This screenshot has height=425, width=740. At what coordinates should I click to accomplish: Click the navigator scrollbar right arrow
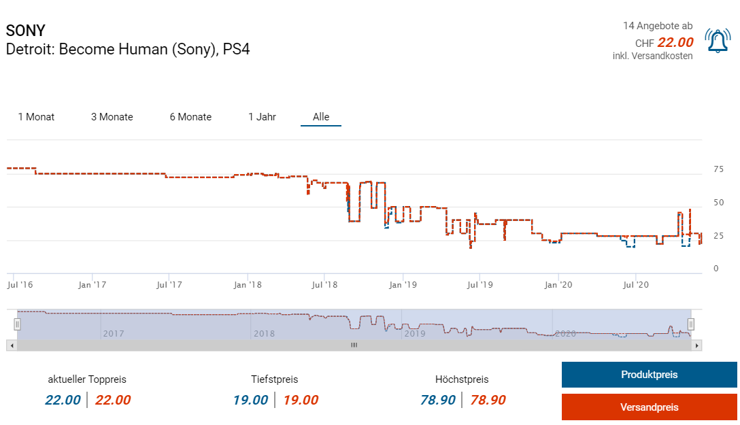(696, 345)
